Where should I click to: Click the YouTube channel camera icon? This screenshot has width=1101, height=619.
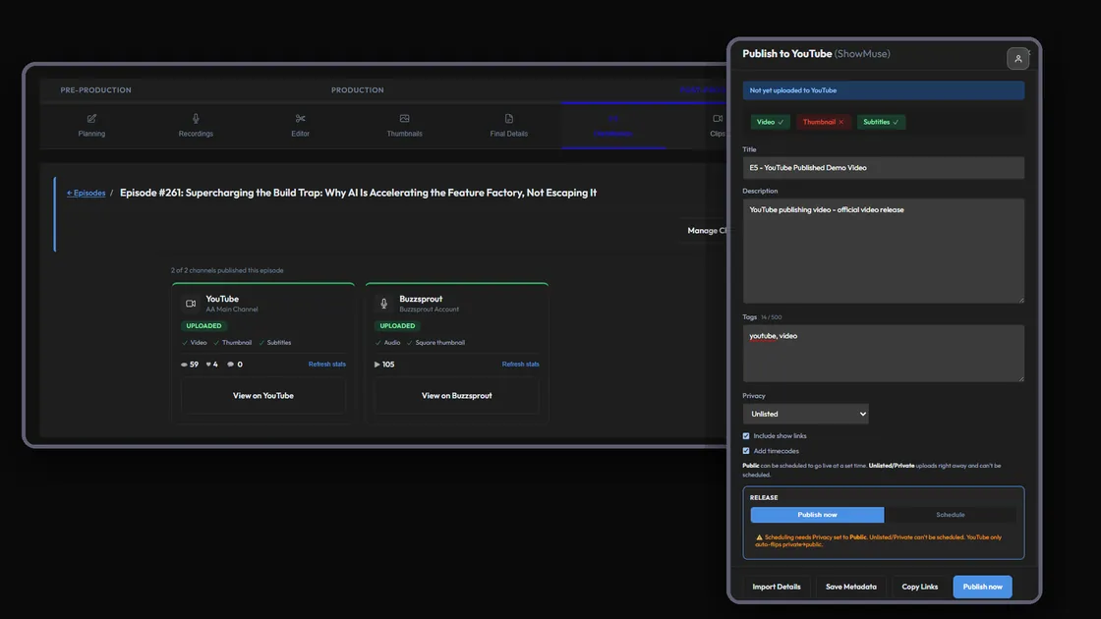(191, 304)
